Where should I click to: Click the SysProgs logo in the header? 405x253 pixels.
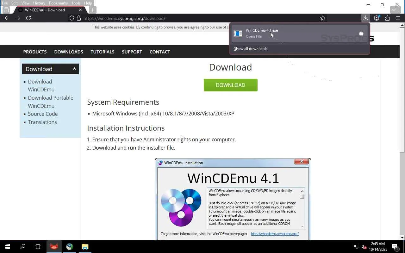347,38
